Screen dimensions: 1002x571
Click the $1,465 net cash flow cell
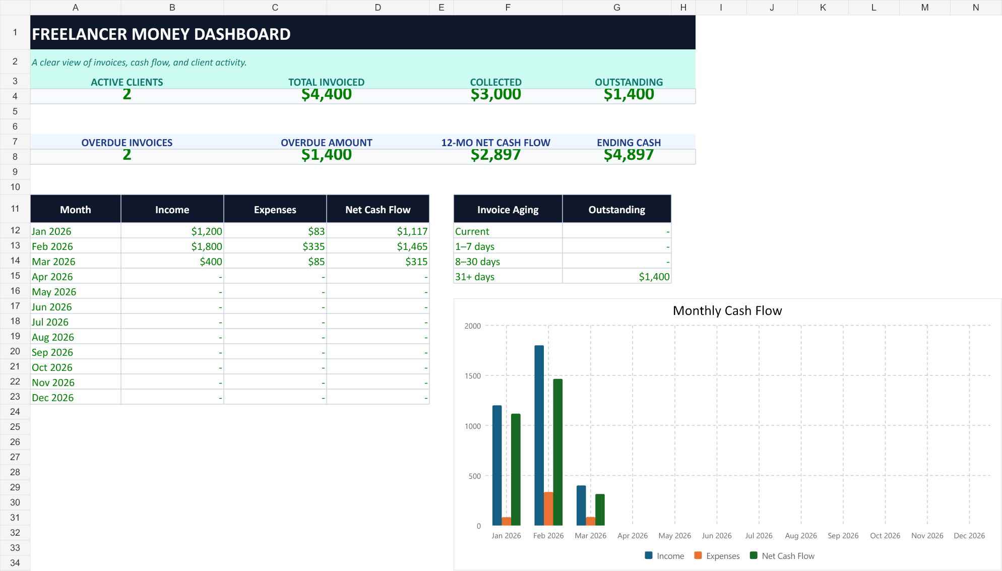(378, 246)
